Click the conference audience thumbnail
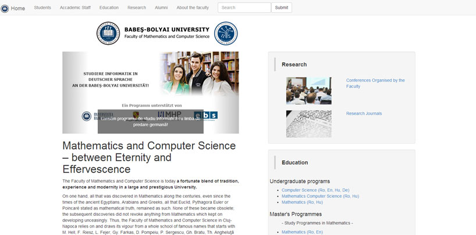 (x=309, y=91)
